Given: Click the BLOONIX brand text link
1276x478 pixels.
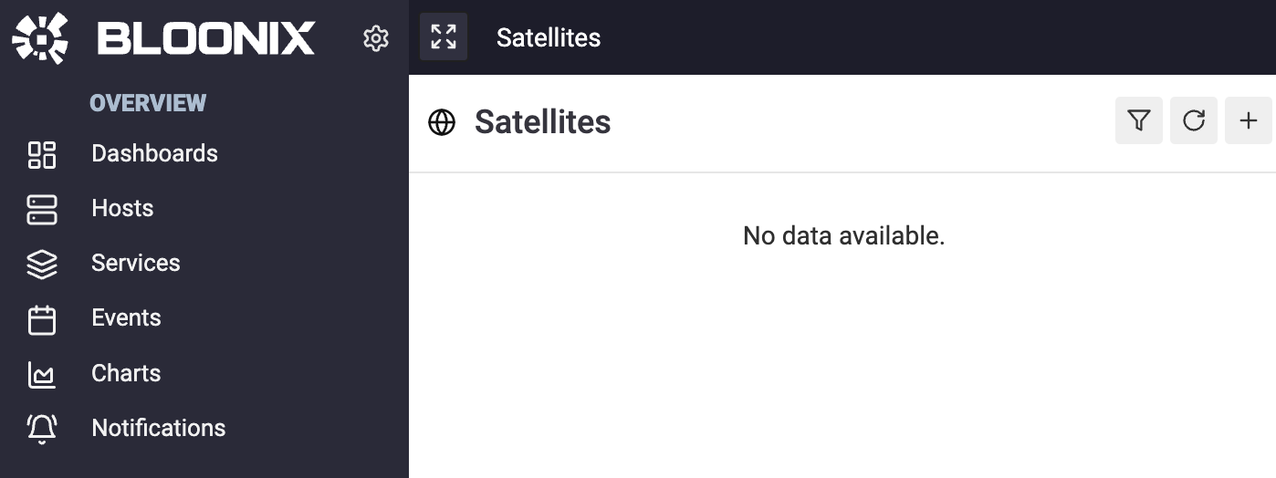Looking at the screenshot, I should click(x=205, y=39).
